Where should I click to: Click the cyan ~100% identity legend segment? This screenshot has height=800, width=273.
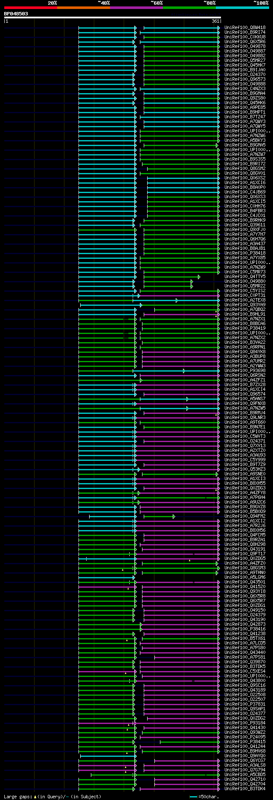point(242,7)
